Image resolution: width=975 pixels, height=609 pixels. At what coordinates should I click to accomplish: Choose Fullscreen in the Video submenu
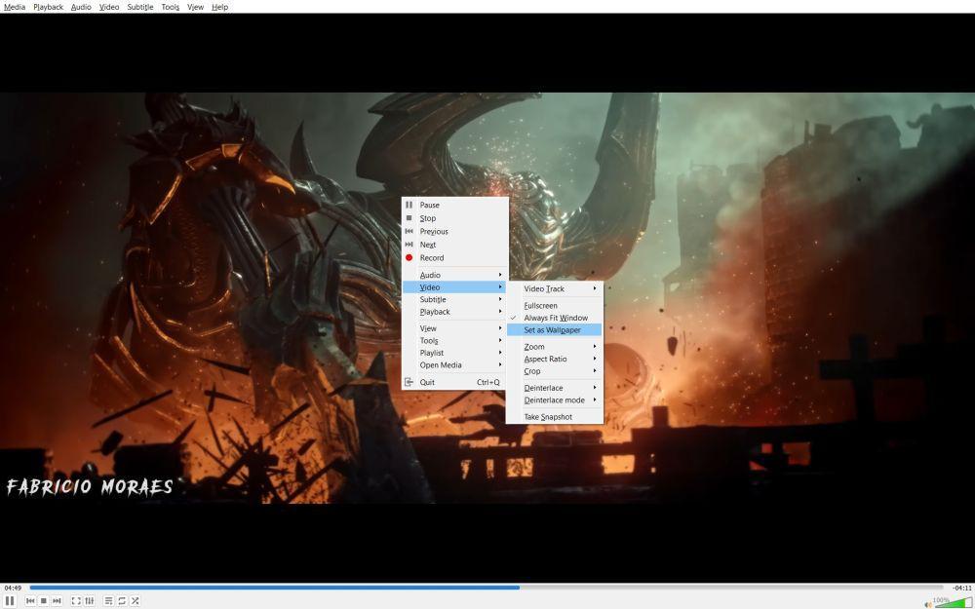(x=555, y=306)
